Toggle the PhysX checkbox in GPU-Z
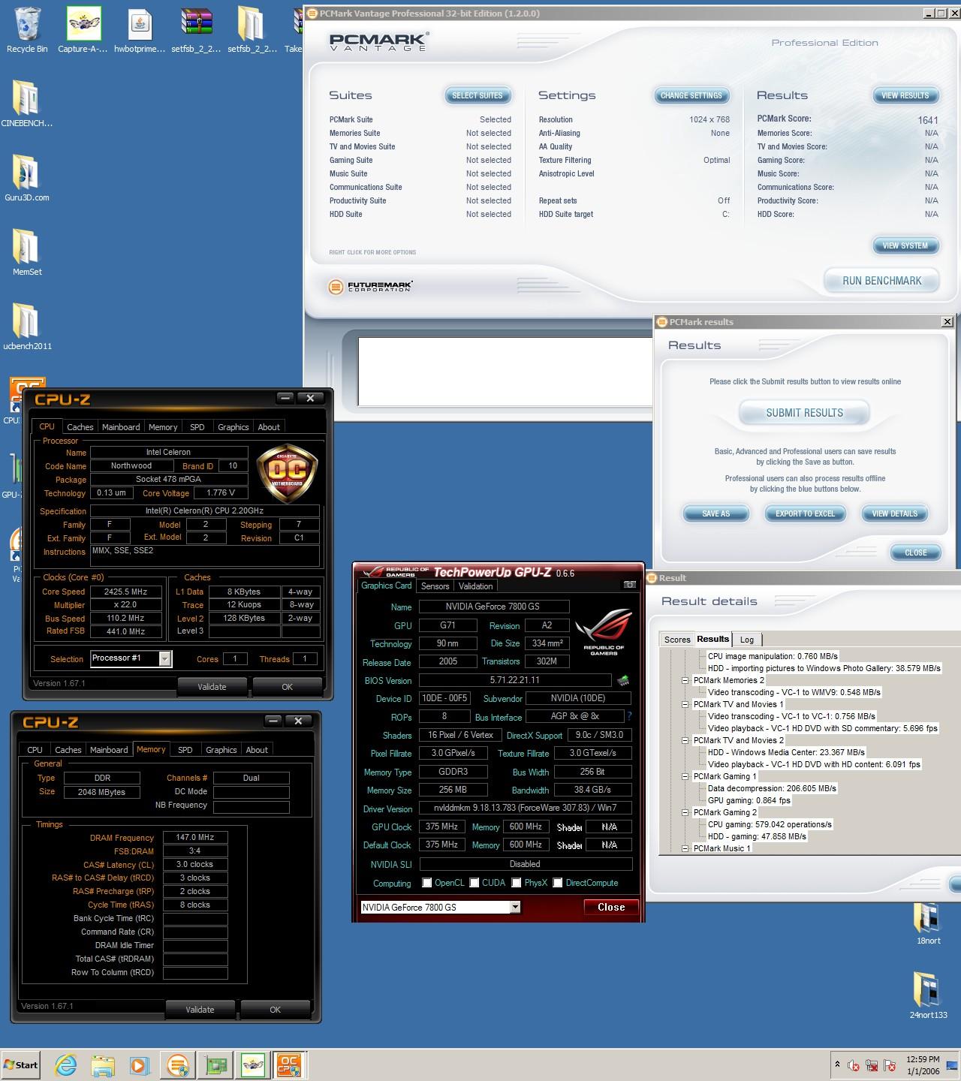Viewport: 961px width, 1081px height. pos(517,883)
